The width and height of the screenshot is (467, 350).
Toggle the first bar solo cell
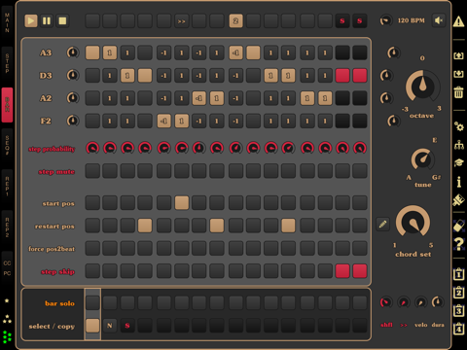92,302
